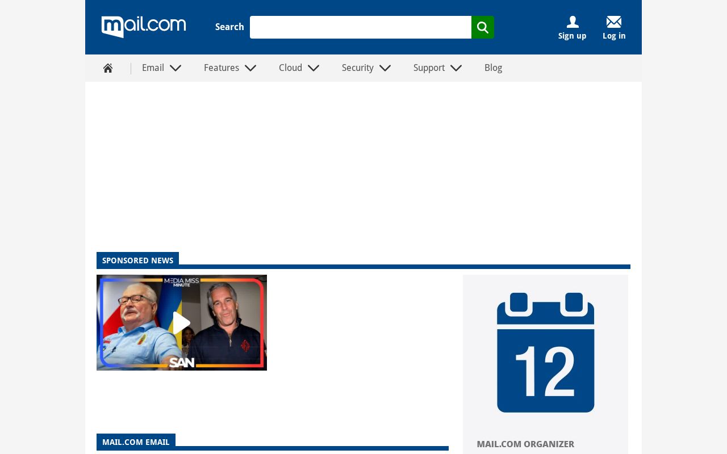Click the calendar icon for mail.com Organizer

(x=545, y=353)
